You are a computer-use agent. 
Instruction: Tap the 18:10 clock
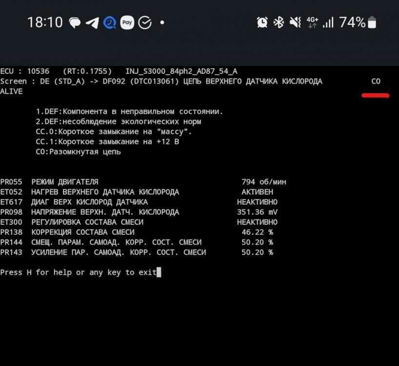click(45, 22)
